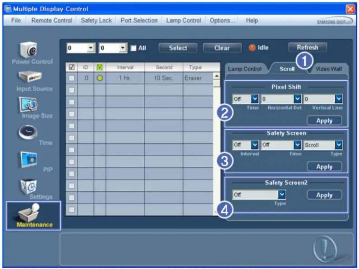Open the Remote Control menu
The width and height of the screenshot is (359, 269).
pyautogui.click(x=52, y=20)
